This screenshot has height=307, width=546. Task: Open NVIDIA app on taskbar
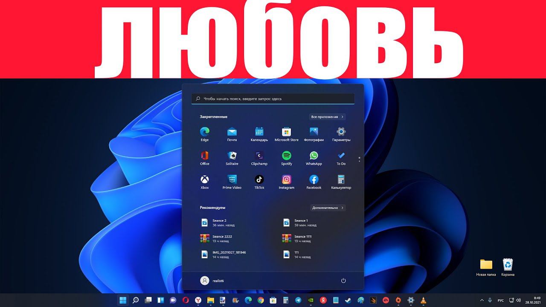311,300
